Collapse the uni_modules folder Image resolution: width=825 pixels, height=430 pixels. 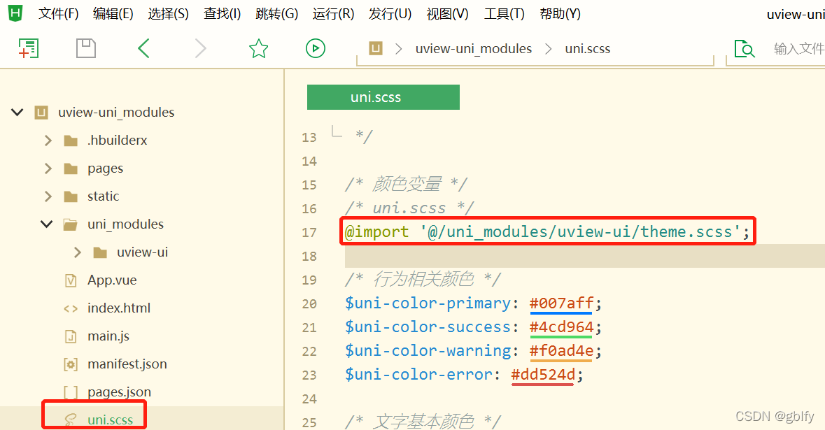tap(47, 224)
